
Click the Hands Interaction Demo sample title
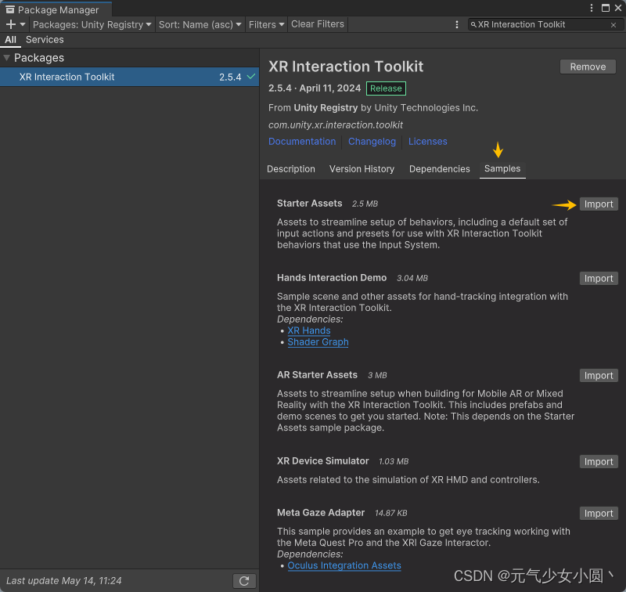pyautogui.click(x=332, y=278)
